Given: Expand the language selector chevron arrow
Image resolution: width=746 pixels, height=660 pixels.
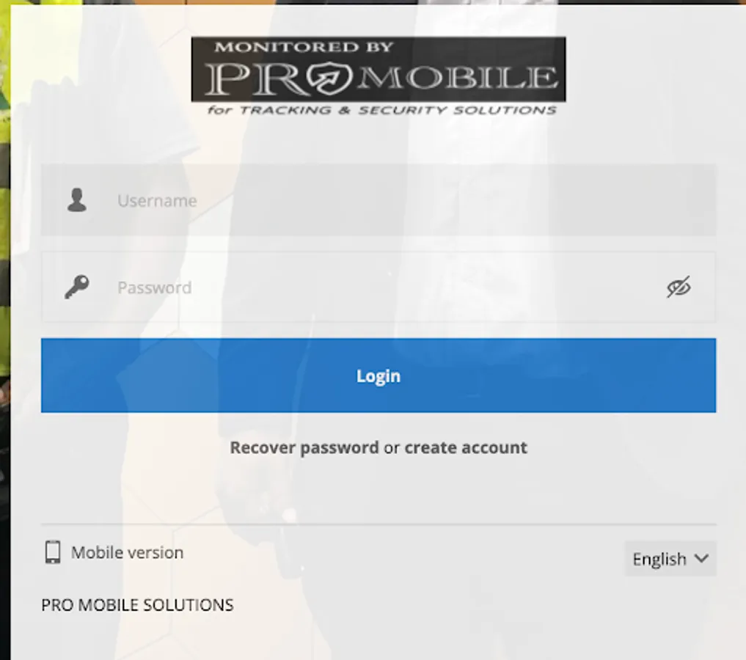Looking at the screenshot, I should pos(701,559).
